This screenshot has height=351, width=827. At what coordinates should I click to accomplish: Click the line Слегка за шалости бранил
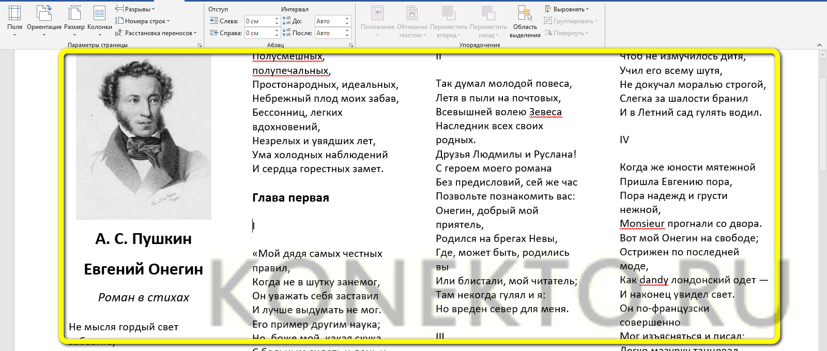[684, 99]
